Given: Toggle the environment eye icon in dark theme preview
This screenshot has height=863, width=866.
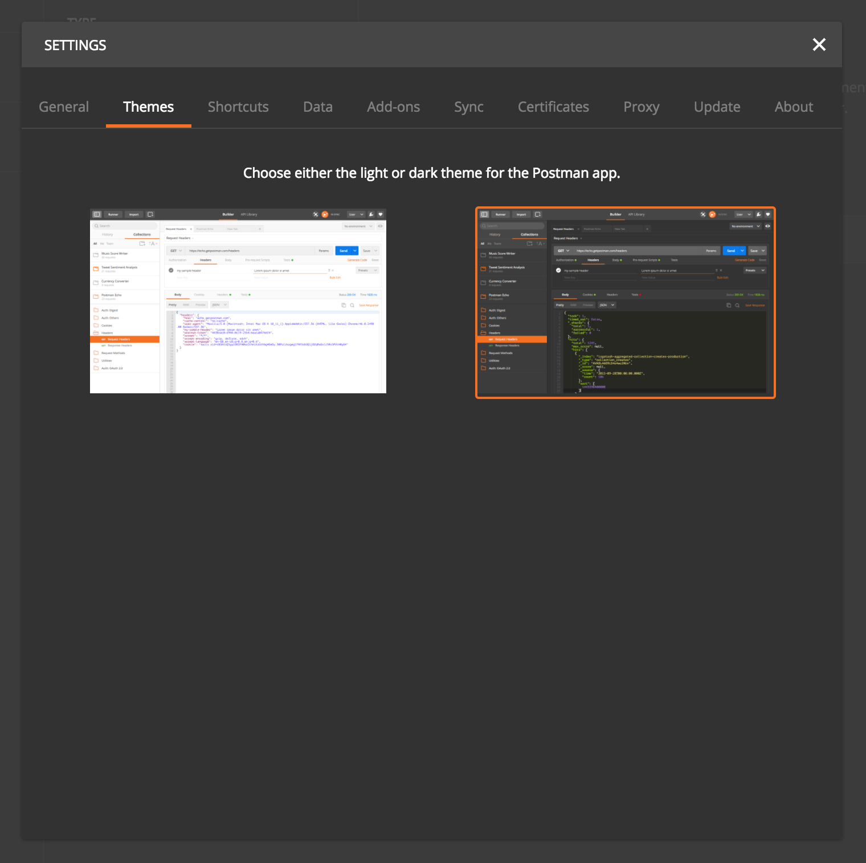Looking at the screenshot, I should 767,226.
